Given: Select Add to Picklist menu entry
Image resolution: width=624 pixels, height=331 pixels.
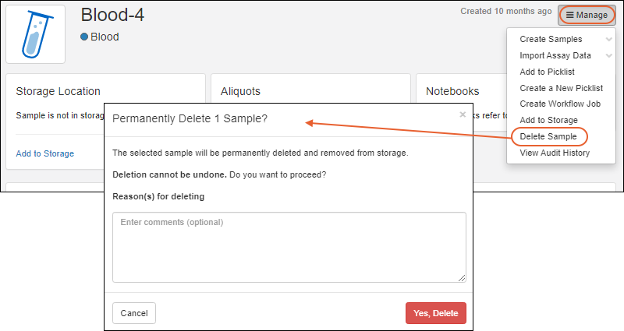Looking at the screenshot, I should click(x=548, y=72).
